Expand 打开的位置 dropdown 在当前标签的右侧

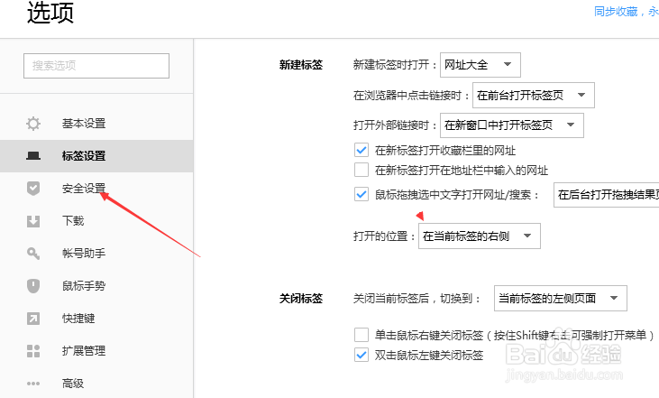pos(479,236)
